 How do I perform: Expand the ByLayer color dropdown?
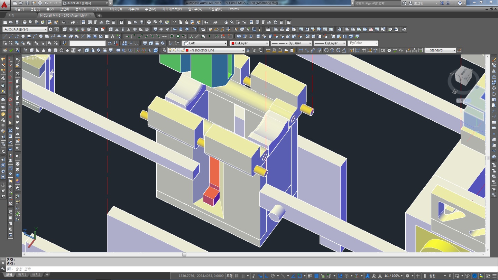coord(267,43)
